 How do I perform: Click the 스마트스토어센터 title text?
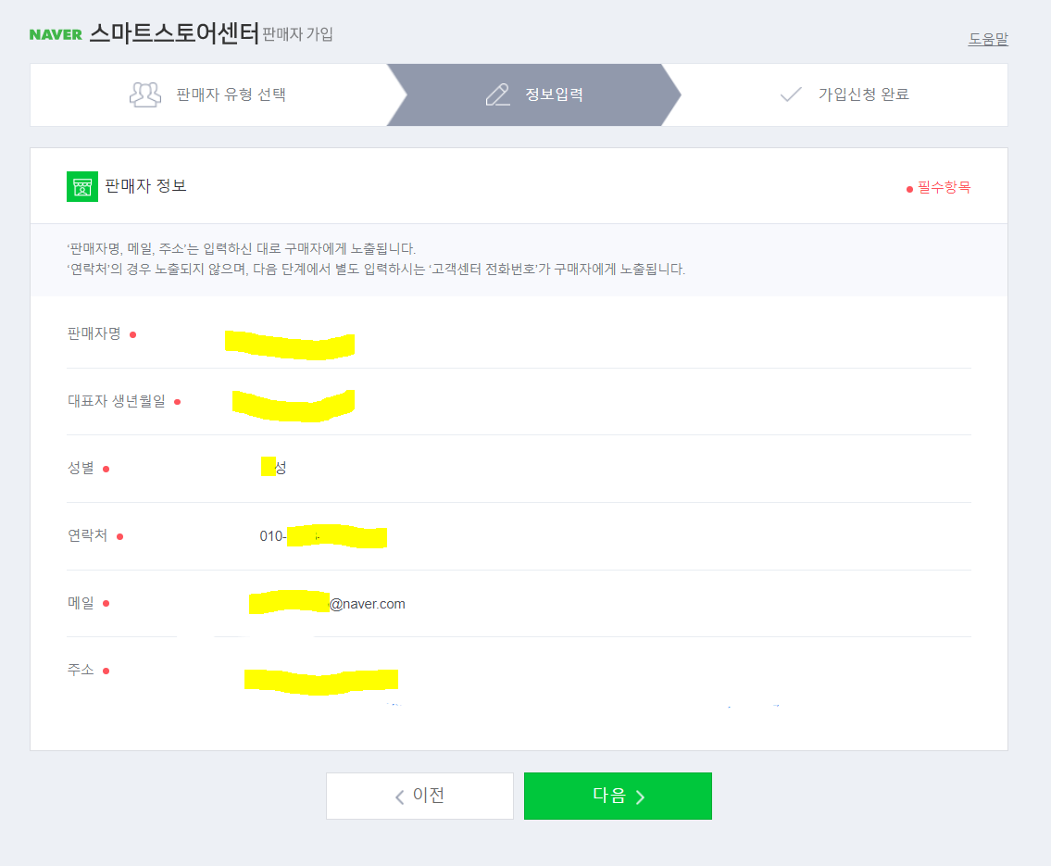[x=174, y=32]
